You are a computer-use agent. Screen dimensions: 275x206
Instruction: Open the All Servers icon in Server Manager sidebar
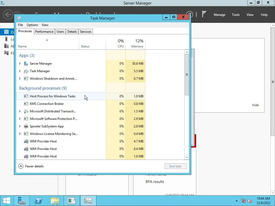point(6,46)
